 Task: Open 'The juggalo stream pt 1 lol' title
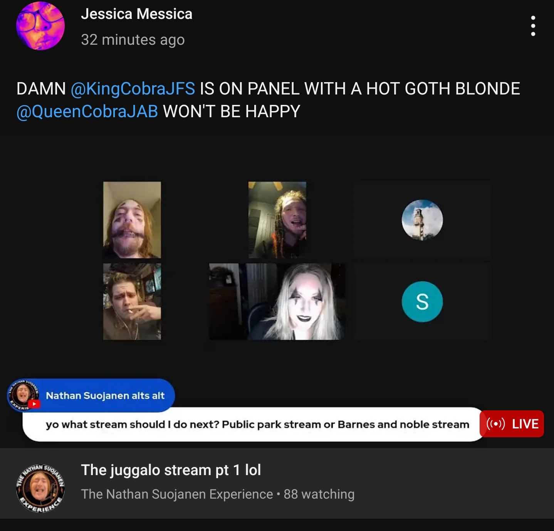(171, 470)
